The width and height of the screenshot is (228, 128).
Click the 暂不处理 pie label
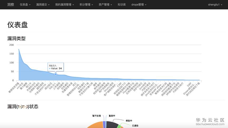[x=96, y=116]
